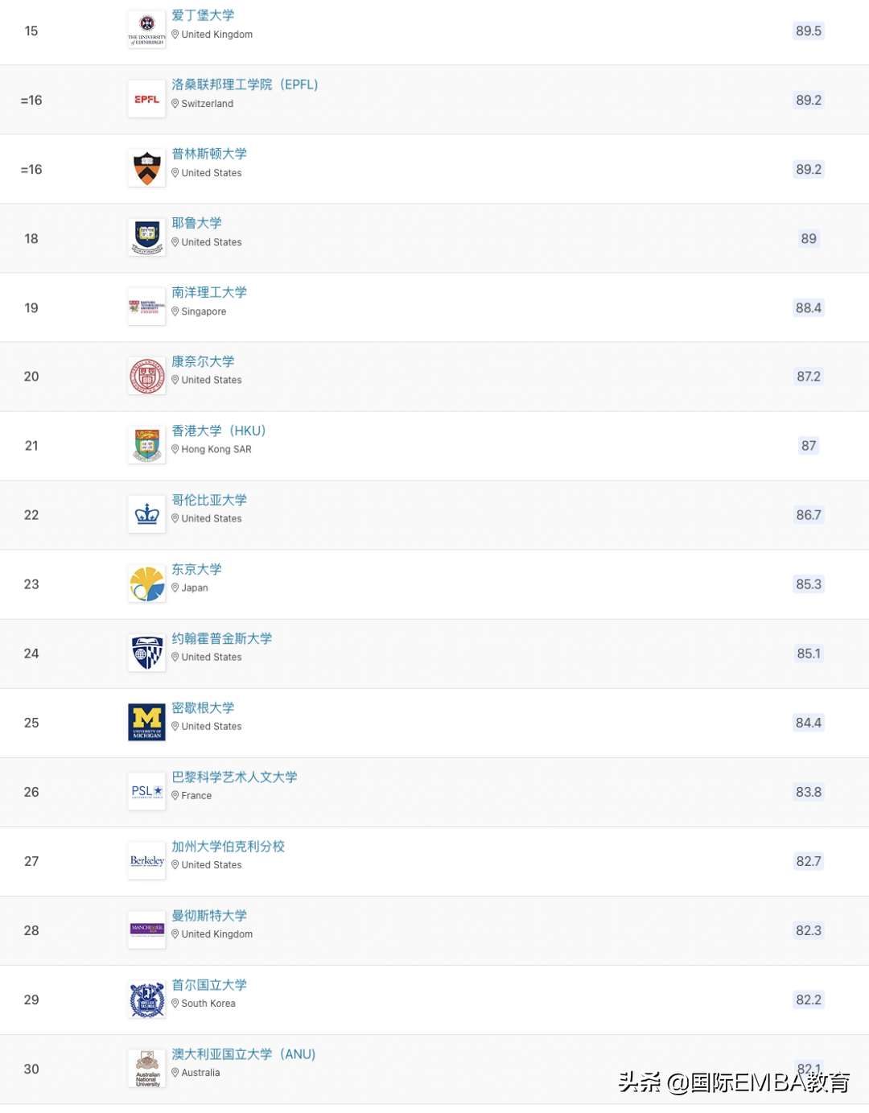Click the PSL university logo

click(146, 792)
